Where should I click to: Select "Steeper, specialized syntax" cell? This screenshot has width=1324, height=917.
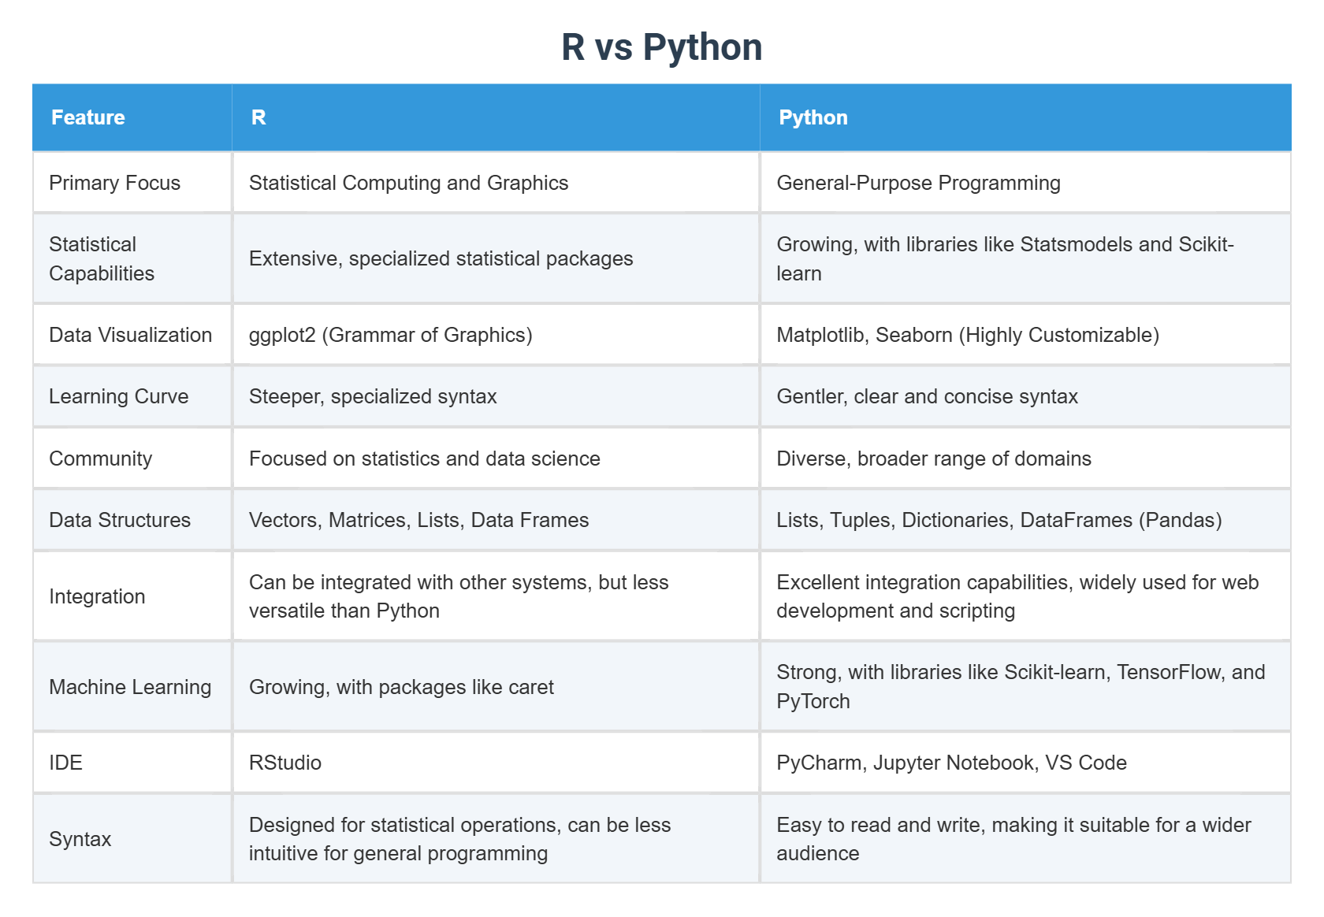tap(496, 396)
